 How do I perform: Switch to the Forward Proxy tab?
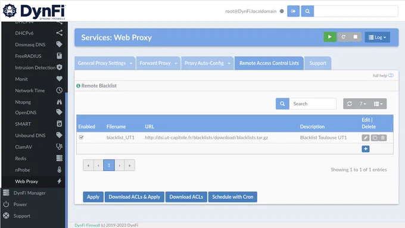point(155,63)
